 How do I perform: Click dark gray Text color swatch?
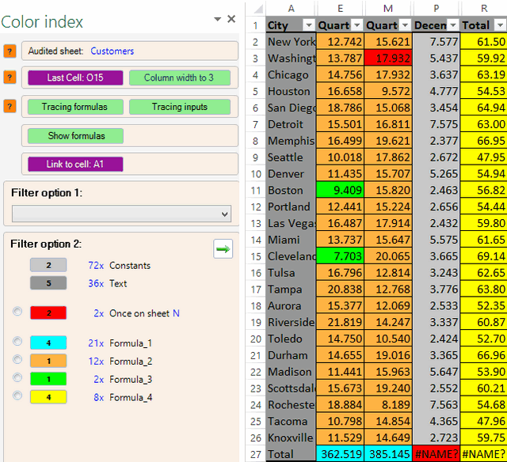48,283
